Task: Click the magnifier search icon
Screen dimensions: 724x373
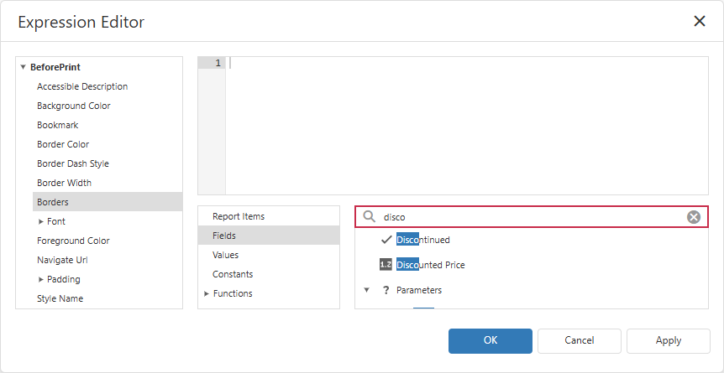Action: click(x=369, y=217)
